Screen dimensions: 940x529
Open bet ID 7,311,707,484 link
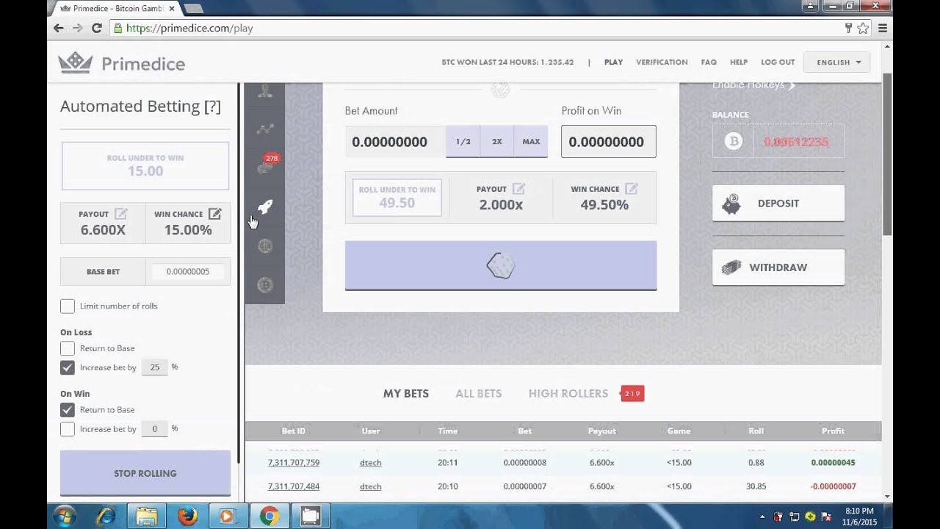pyautogui.click(x=294, y=486)
